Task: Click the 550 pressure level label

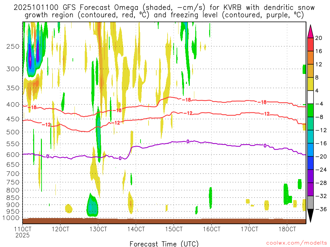Action: [13, 144]
